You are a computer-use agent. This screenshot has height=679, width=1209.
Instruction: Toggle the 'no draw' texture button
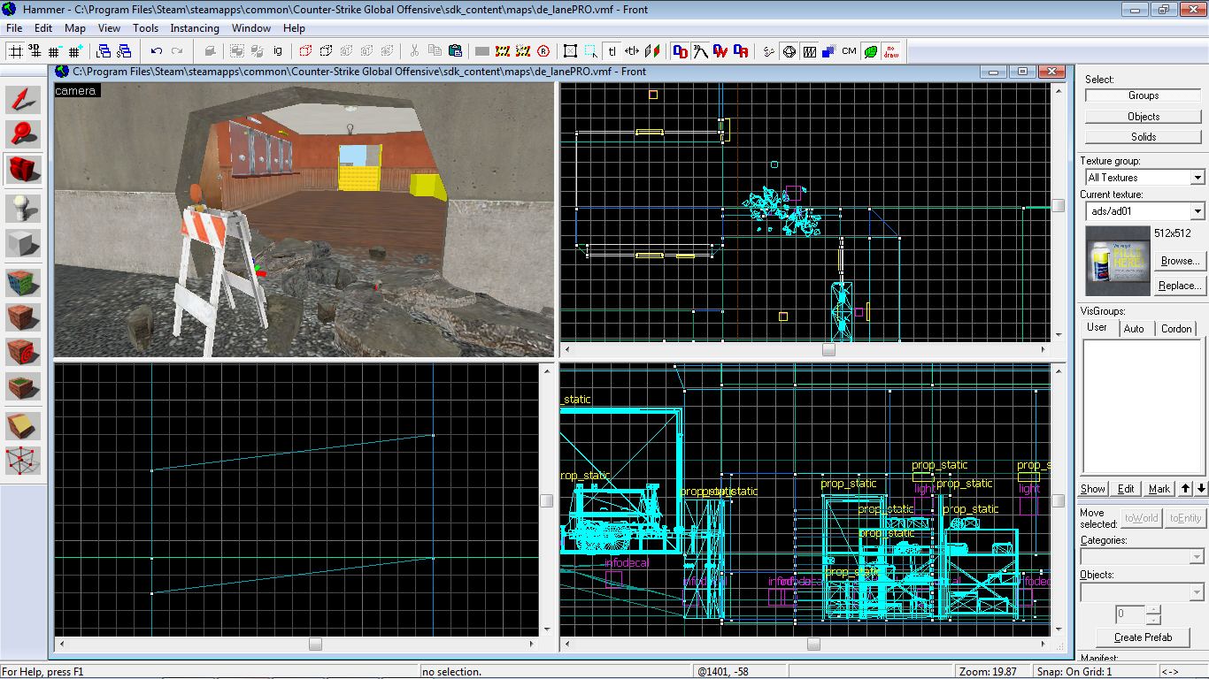click(x=892, y=51)
